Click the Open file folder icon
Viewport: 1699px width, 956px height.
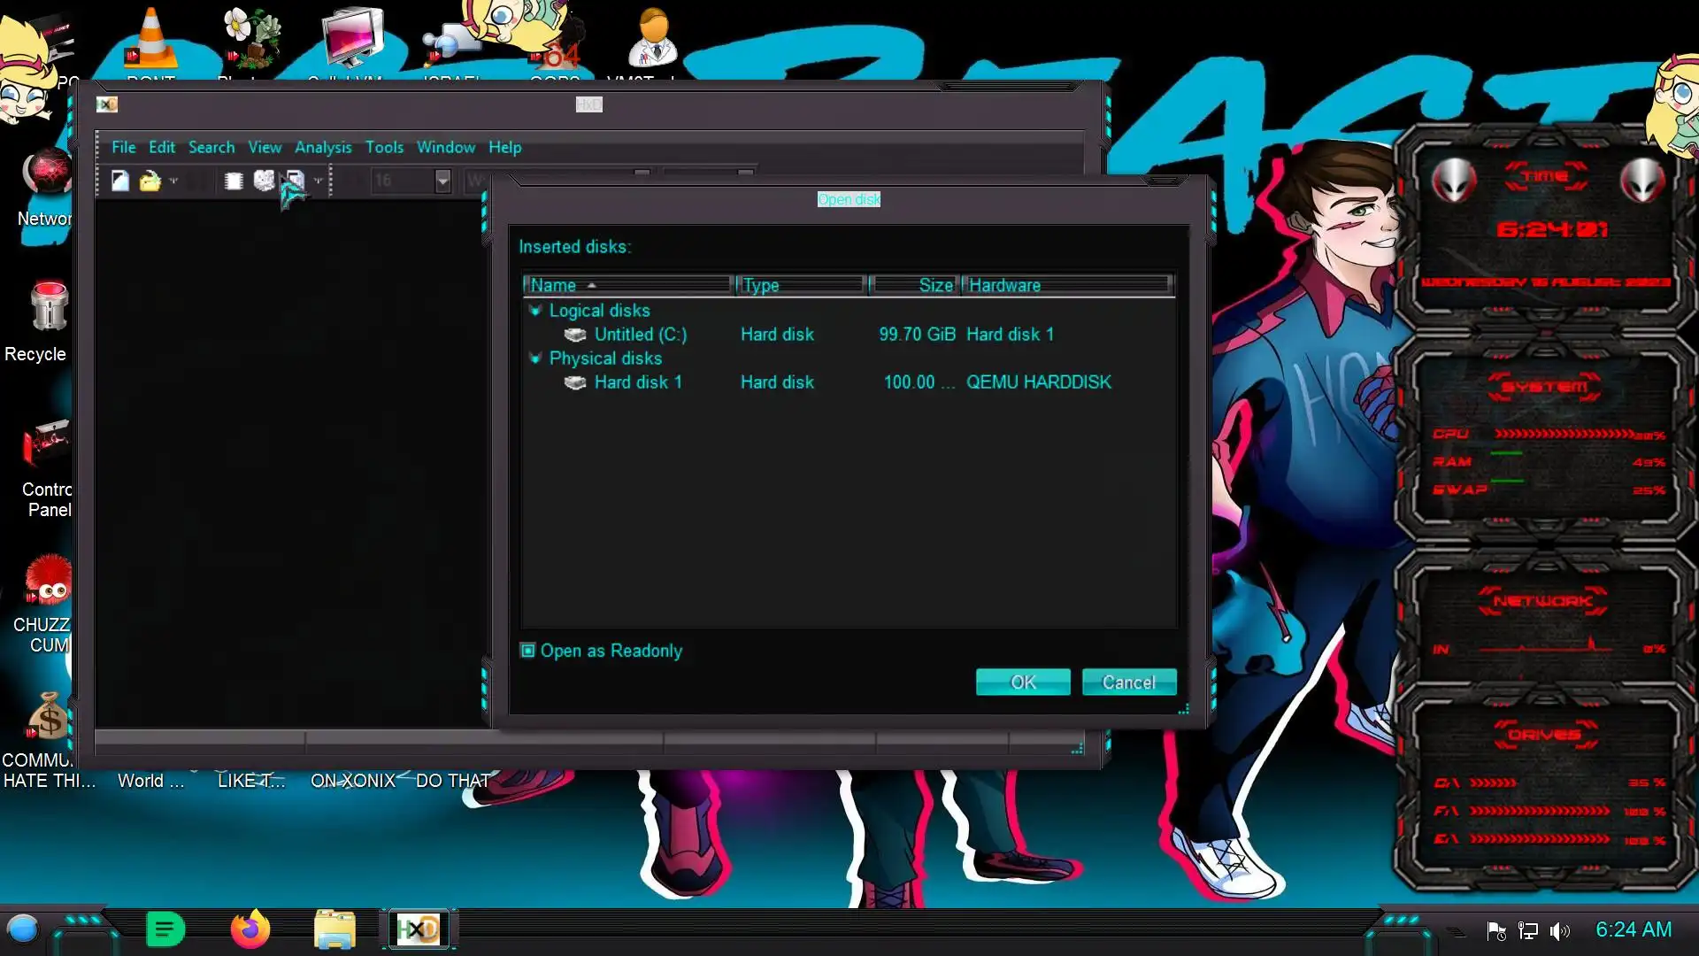pyautogui.click(x=150, y=181)
